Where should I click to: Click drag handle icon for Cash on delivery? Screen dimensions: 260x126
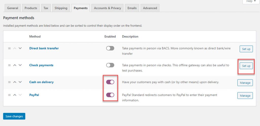pos(9,82)
